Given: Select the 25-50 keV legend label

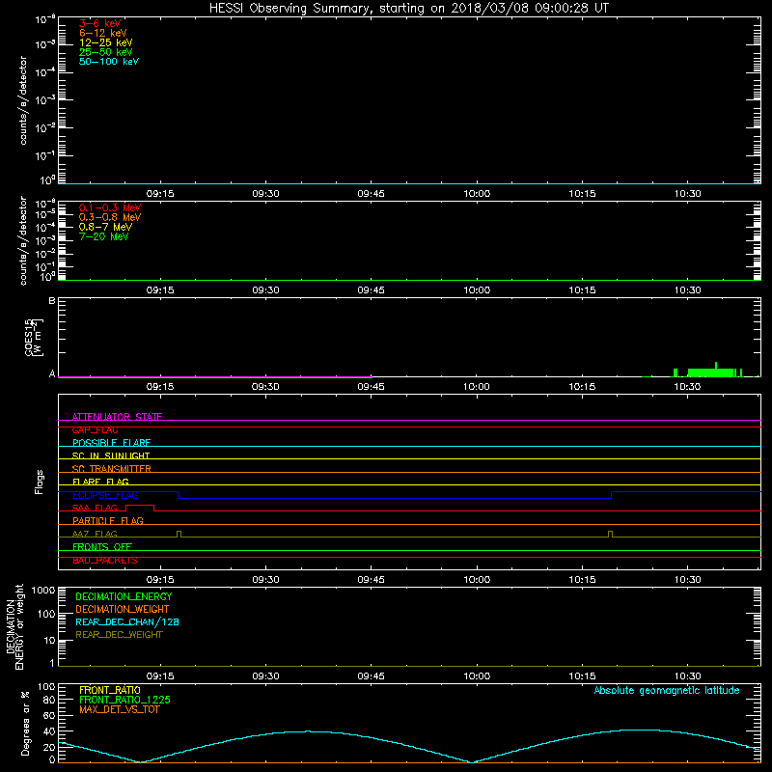Looking at the screenshot, I should point(106,52).
